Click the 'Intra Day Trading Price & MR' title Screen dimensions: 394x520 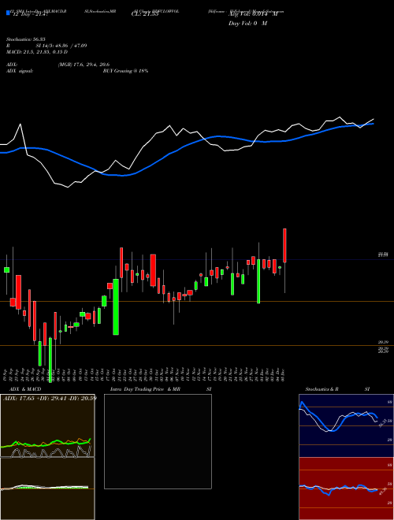point(145,389)
